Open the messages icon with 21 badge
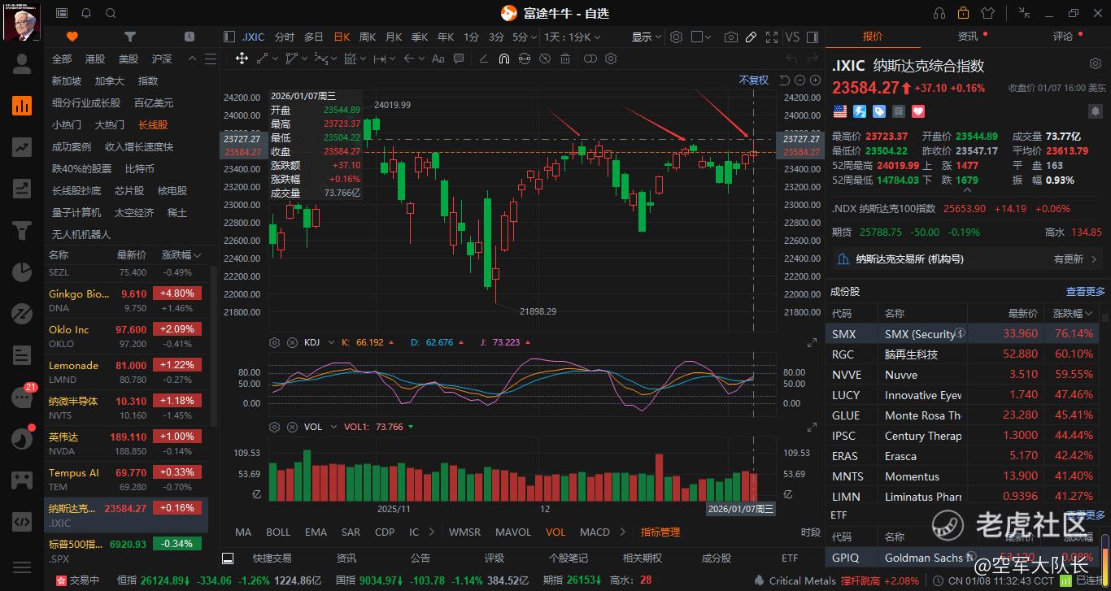The width and height of the screenshot is (1111, 591). [22, 398]
